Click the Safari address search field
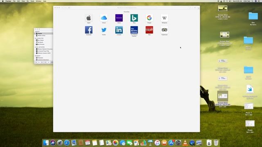This screenshot has height=147, width=262. [x=127, y=8]
